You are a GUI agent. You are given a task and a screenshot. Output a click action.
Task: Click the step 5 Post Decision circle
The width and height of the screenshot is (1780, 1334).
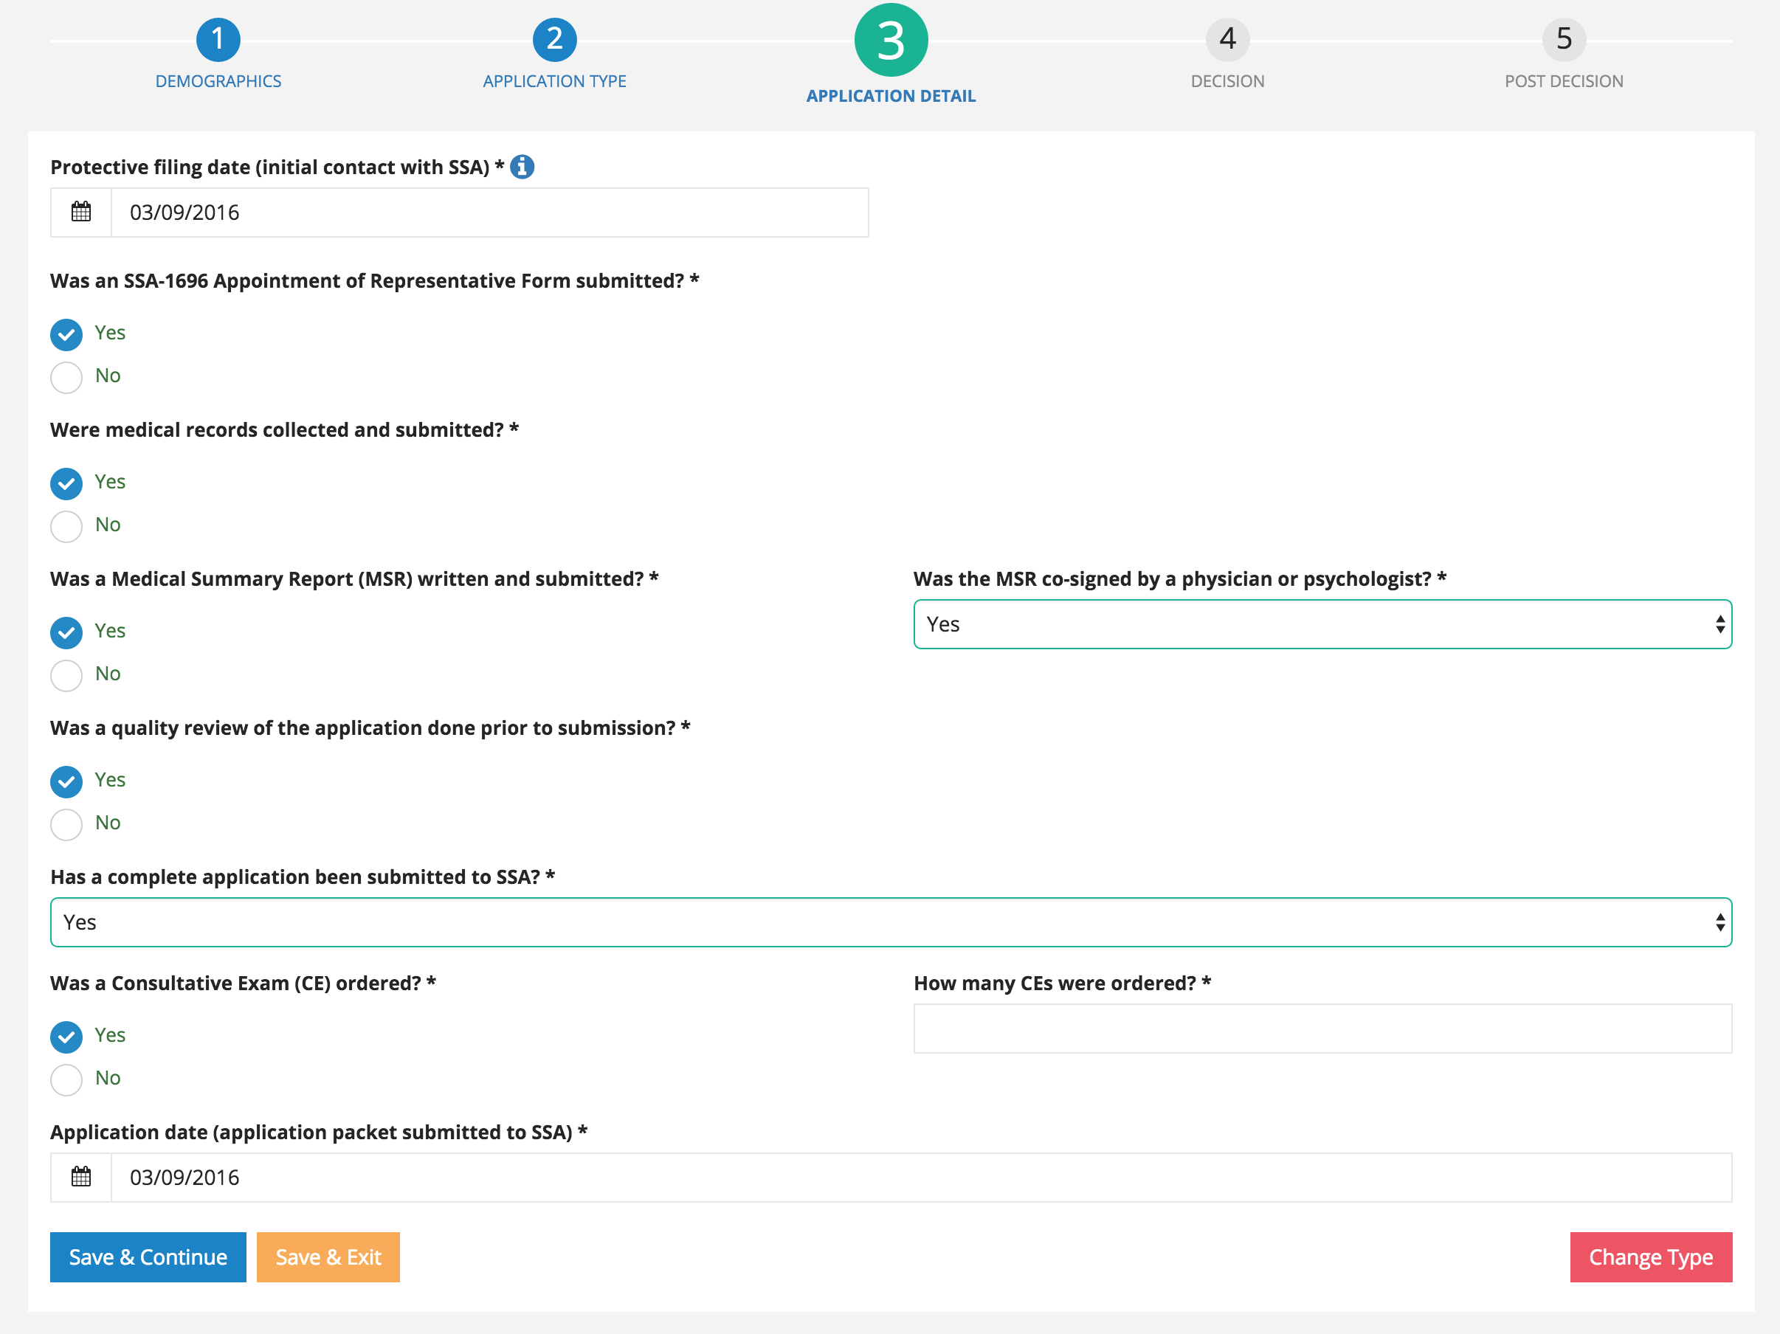tap(1563, 39)
